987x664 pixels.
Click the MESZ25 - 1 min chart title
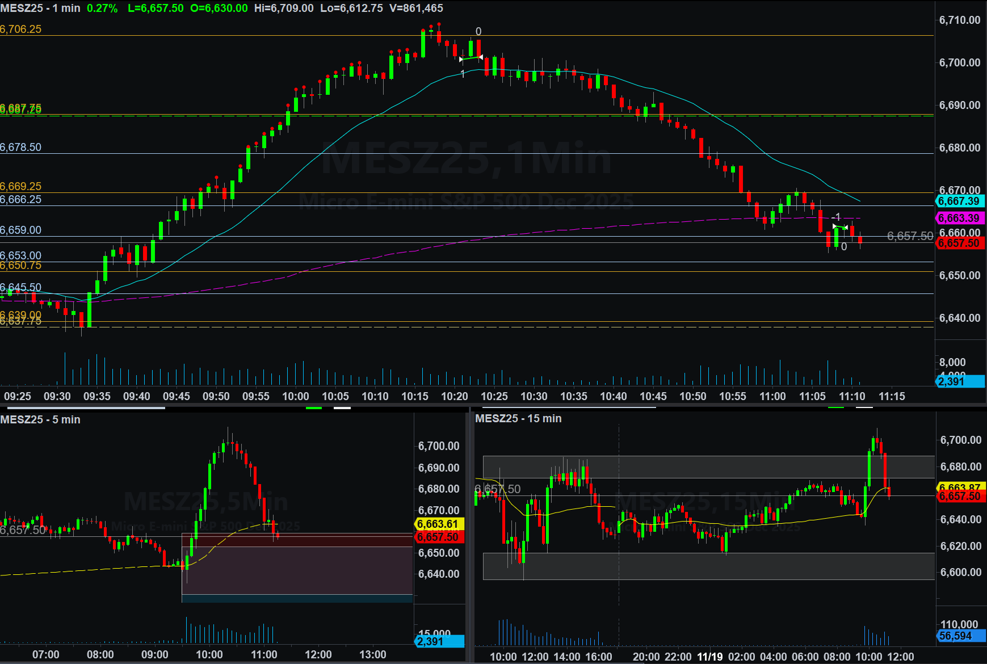click(x=40, y=9)
